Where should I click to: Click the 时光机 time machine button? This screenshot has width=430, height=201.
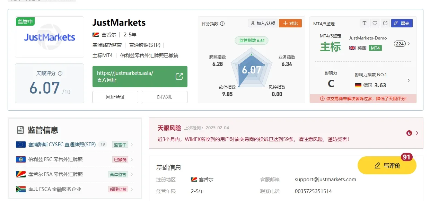(165, 97)
